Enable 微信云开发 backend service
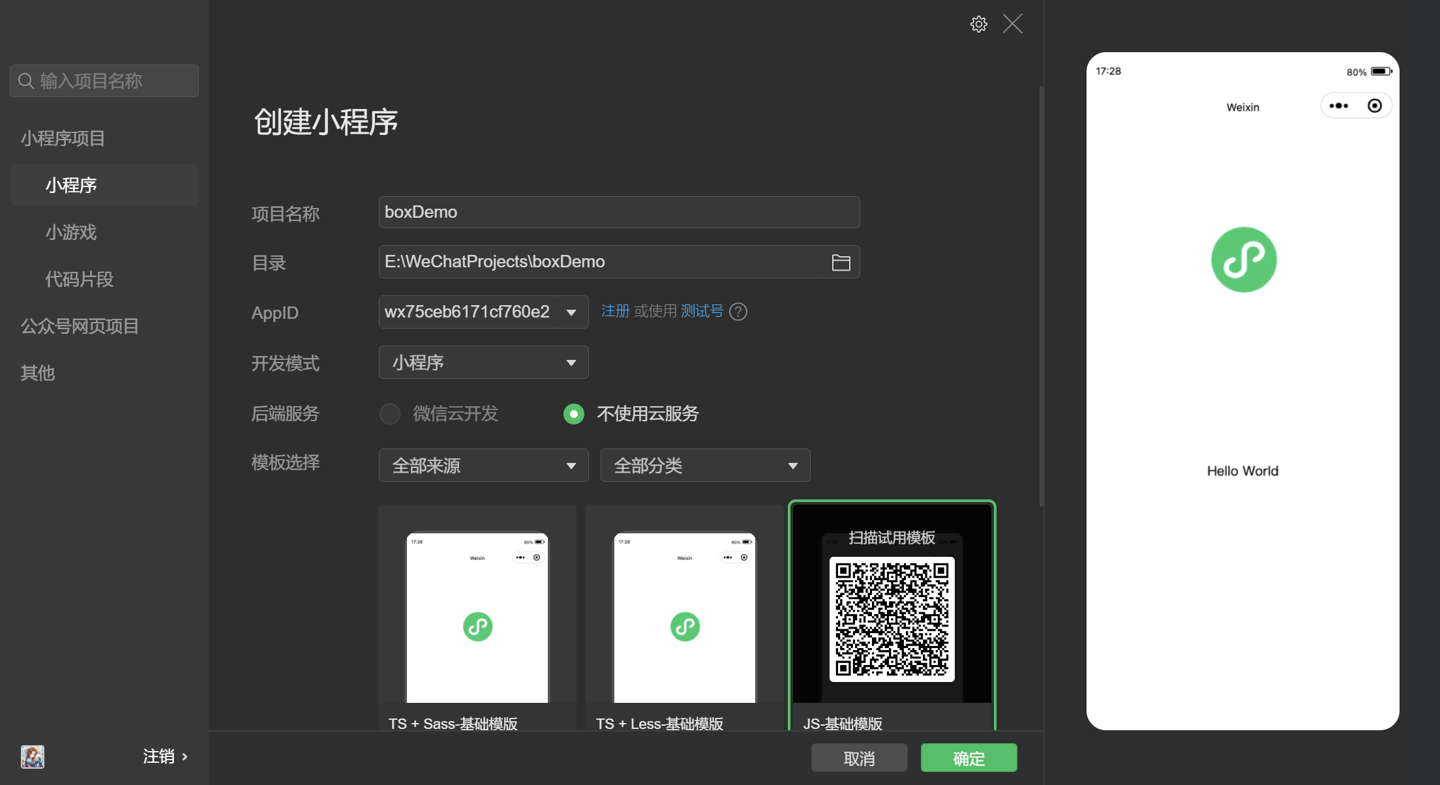 389,414
